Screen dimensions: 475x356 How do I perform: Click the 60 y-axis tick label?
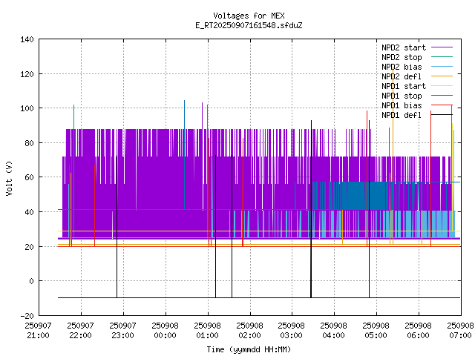coord(28,177)
